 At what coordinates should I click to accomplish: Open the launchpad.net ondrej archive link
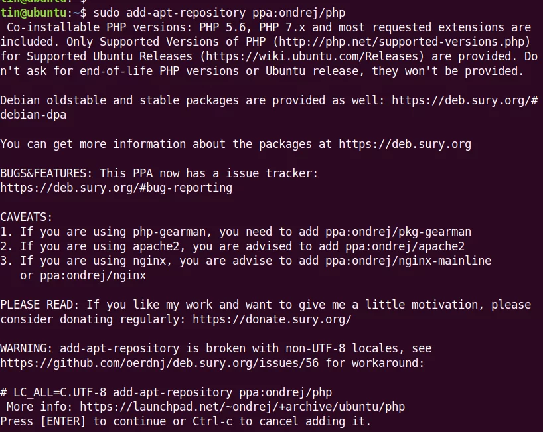242,407
